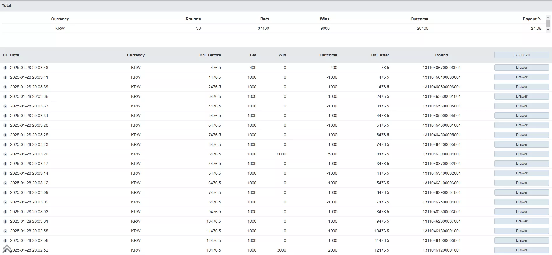Select the 6000 win amount cell
This screenshot has height=255, width=552.
point(281,154)
